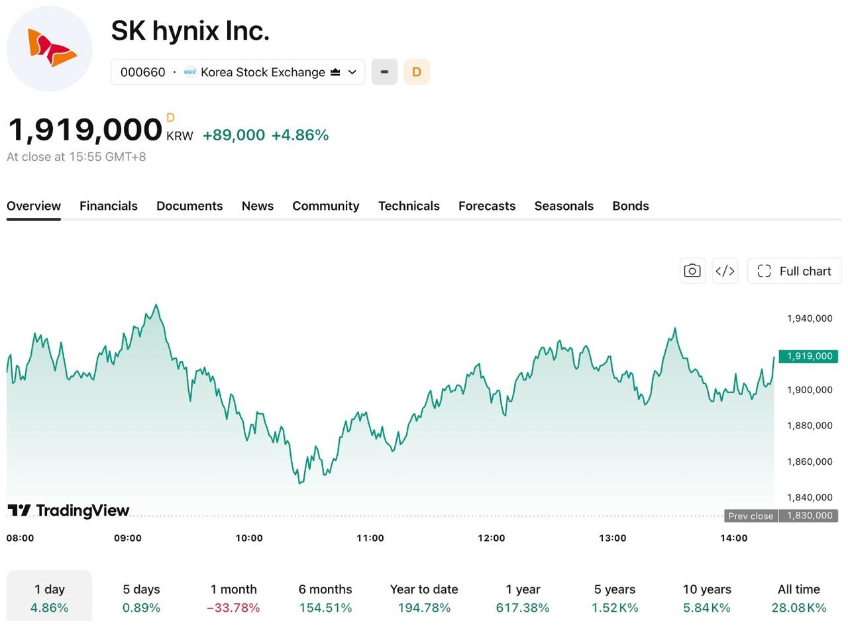Click the 09:00 time axis label

click(x=127, y=538)
